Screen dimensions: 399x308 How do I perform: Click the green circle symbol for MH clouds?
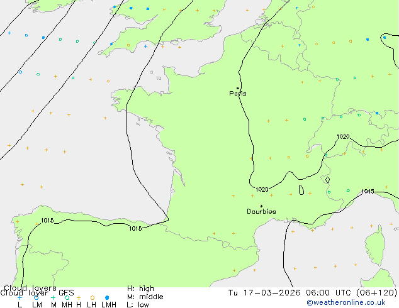click(67, 297)
